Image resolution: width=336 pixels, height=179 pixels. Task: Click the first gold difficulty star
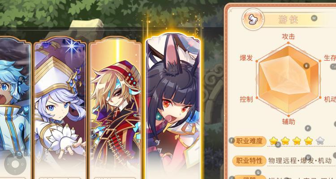coord(273,141)
